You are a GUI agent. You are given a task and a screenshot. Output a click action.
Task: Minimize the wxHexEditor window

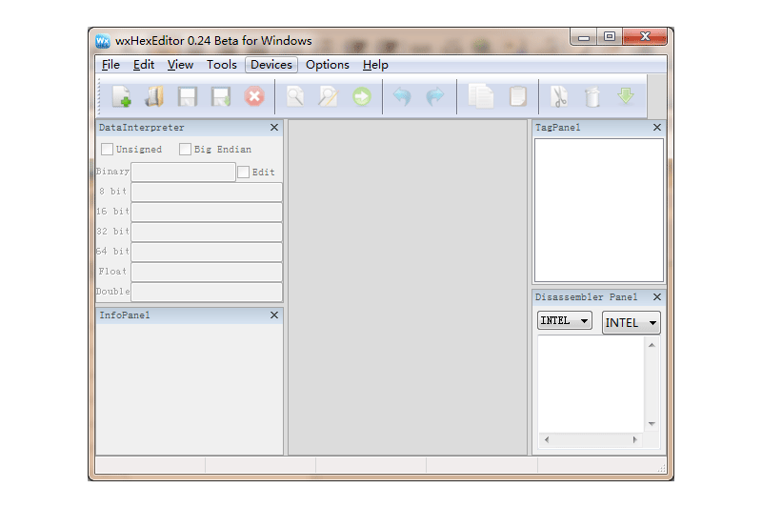[x=584, y=37]
